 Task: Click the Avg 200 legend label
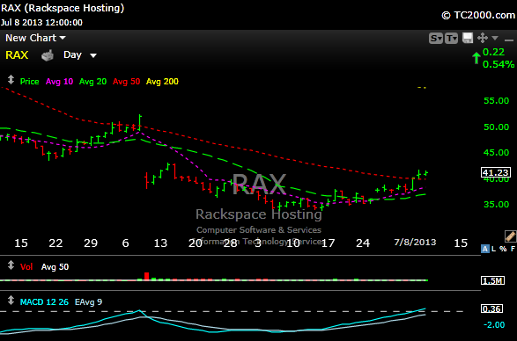[x=162, y=82]
